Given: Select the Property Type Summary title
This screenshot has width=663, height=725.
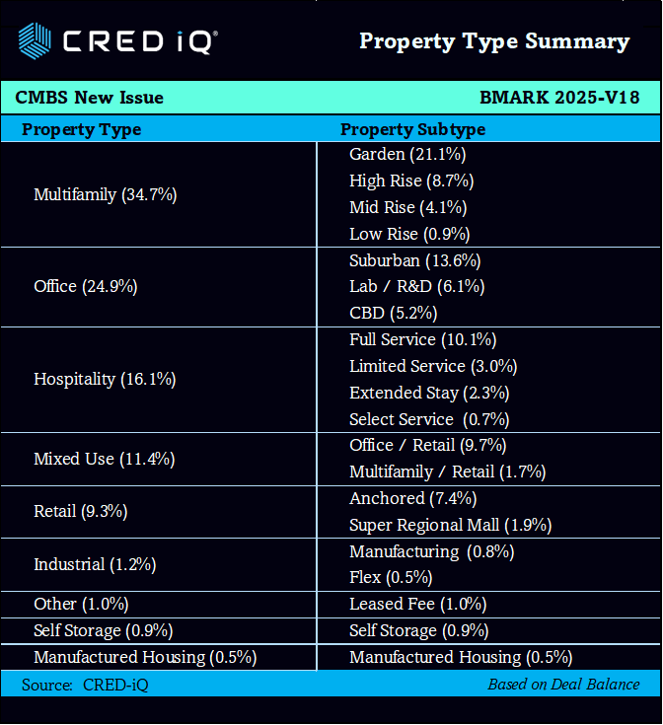Looking at the screenshot, I should [x=493, y=41].
